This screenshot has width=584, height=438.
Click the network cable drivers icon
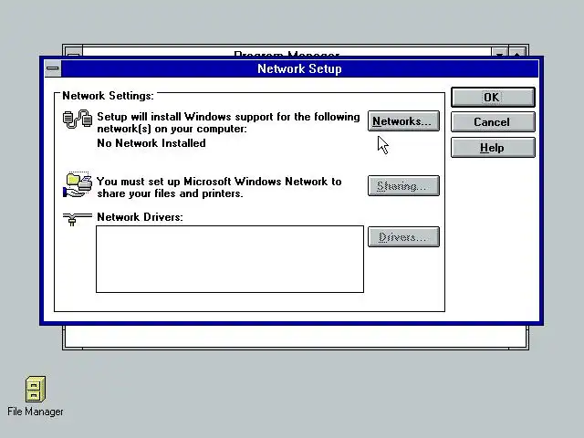pos(77,219)
